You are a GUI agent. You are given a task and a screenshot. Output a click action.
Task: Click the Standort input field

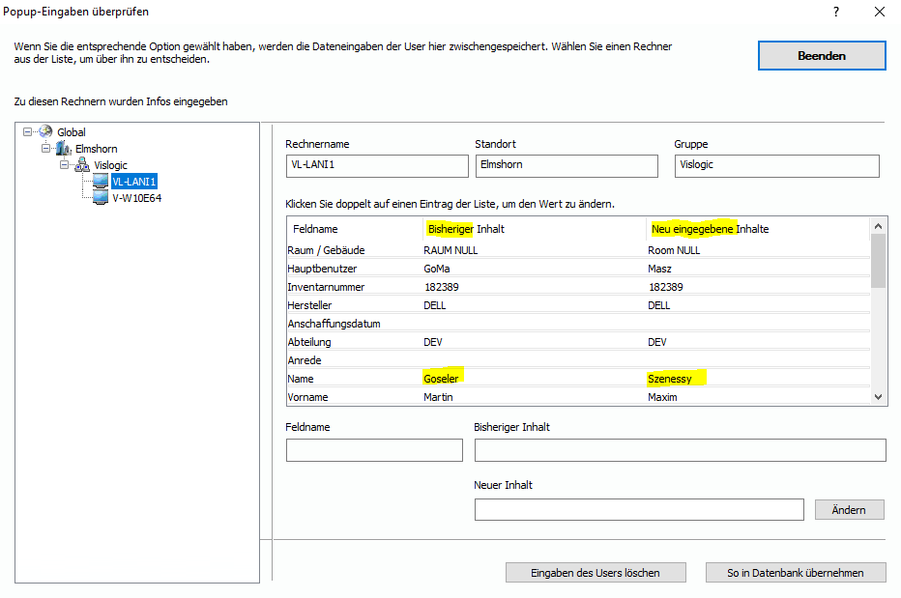coord(566,165)
